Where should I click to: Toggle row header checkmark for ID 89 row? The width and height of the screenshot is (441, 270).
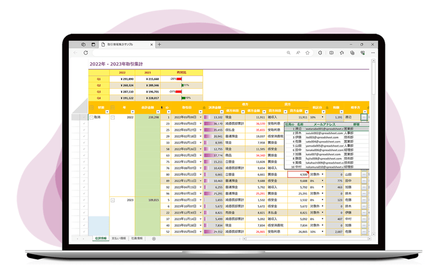pyautogui.click(x=84, y=181)
